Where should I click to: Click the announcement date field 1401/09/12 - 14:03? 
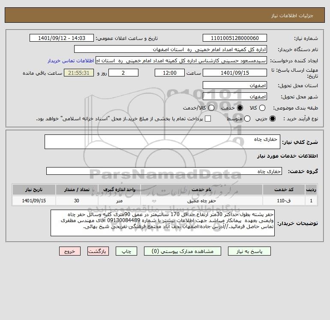click(x=62, y=38)
